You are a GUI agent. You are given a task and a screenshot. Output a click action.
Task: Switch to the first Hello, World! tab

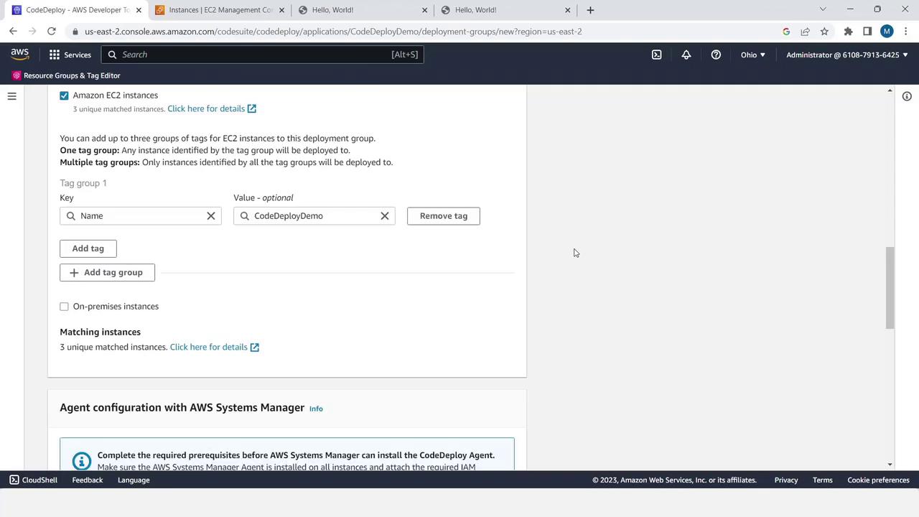click(x=363, y=10)
